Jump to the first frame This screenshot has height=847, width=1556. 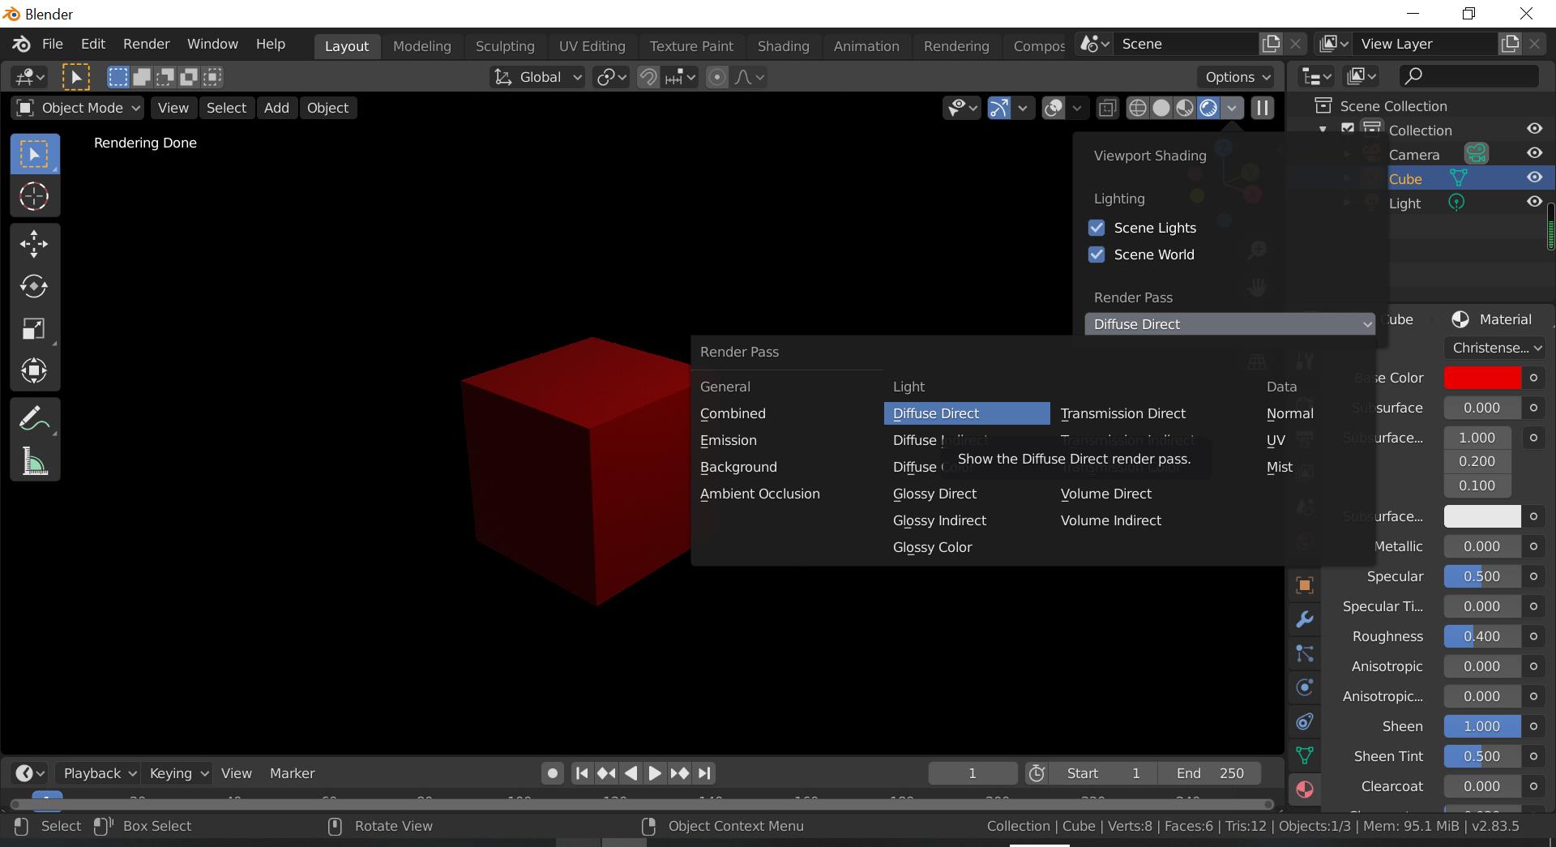point(581,773)
